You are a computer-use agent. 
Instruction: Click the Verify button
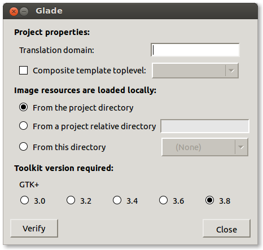point(34,229)
